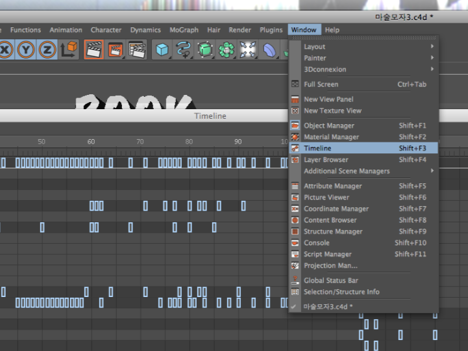Click Picture Viewer menu icon
Screen dimensions: 468x351
[x=295, y=198]
